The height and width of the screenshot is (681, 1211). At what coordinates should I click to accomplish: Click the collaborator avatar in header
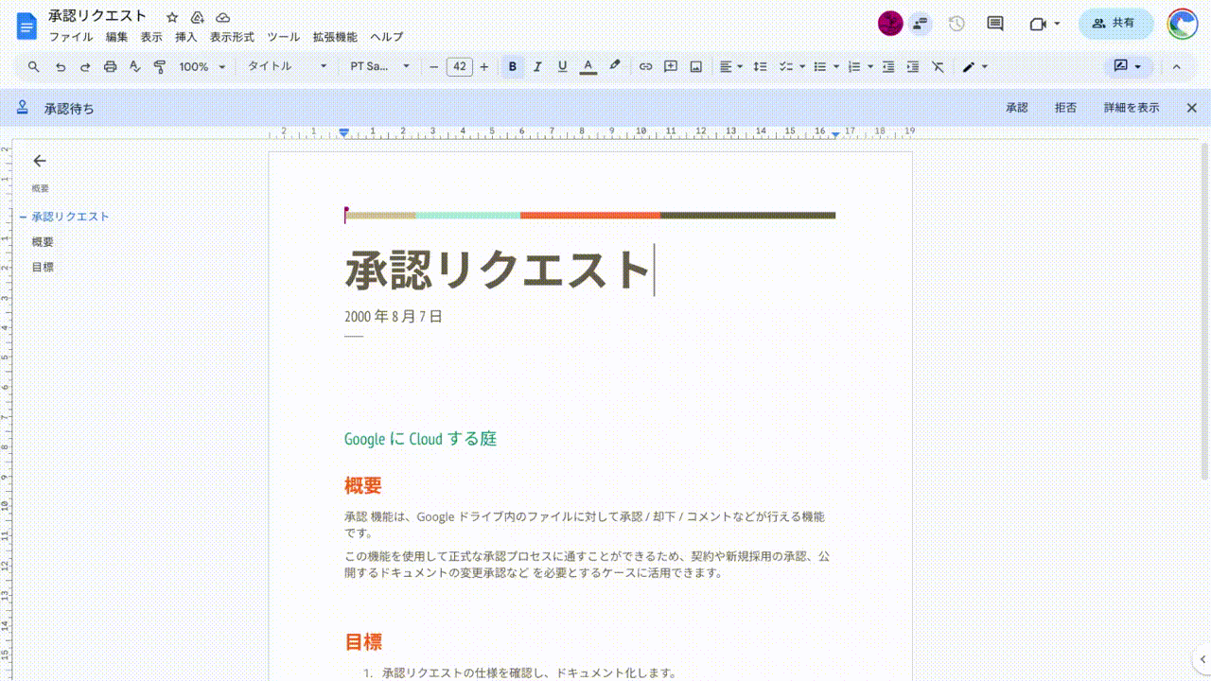pyautogui.click(x=890, y=24)
